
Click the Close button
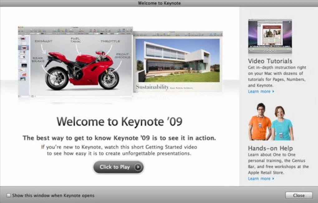pos(299,196)
